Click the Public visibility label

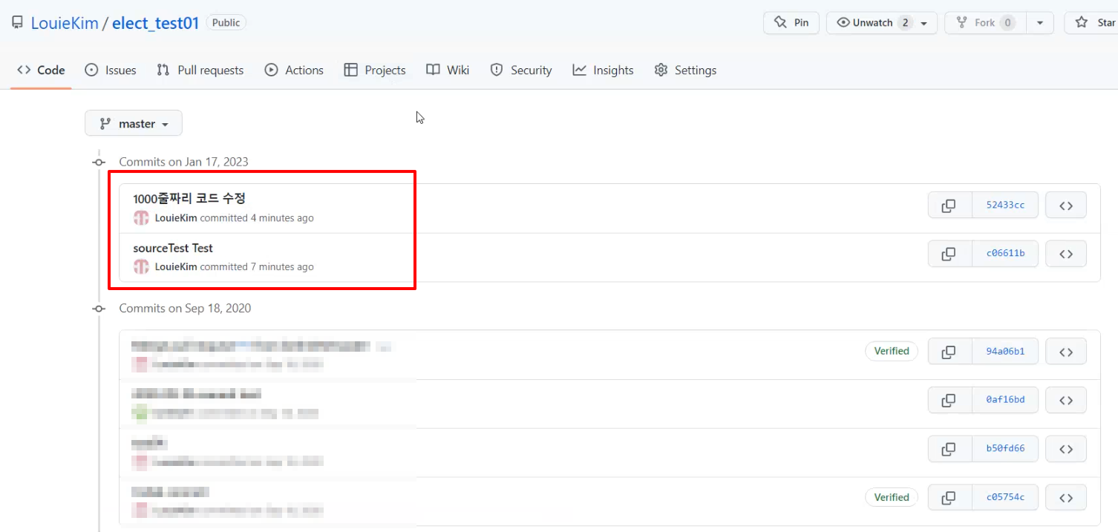pyautogui.click(x=226, y=23)
